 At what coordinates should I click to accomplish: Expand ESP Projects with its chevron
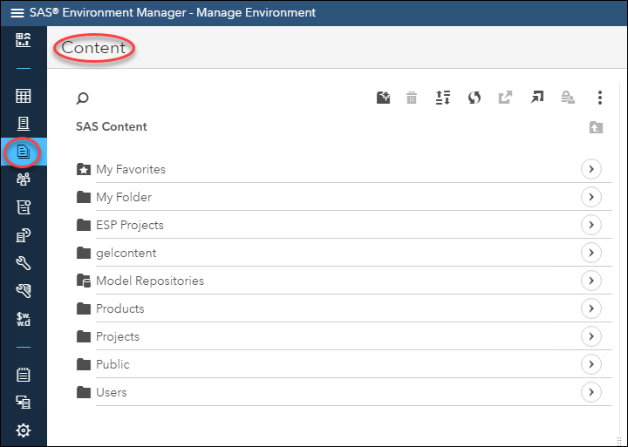(x=591, y=225)
